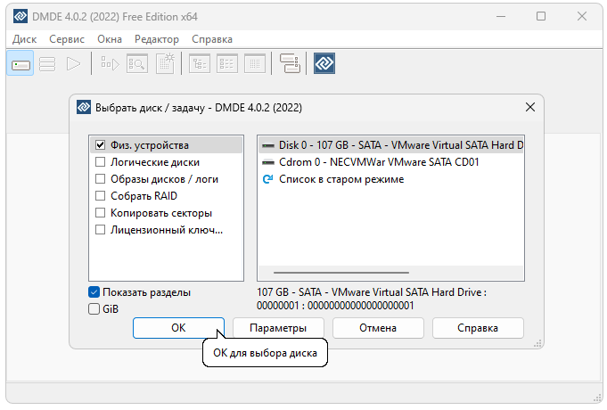Screen dimensions: 607x410
Task: Open the list view toolbar icon
Action: coord(227,64)
